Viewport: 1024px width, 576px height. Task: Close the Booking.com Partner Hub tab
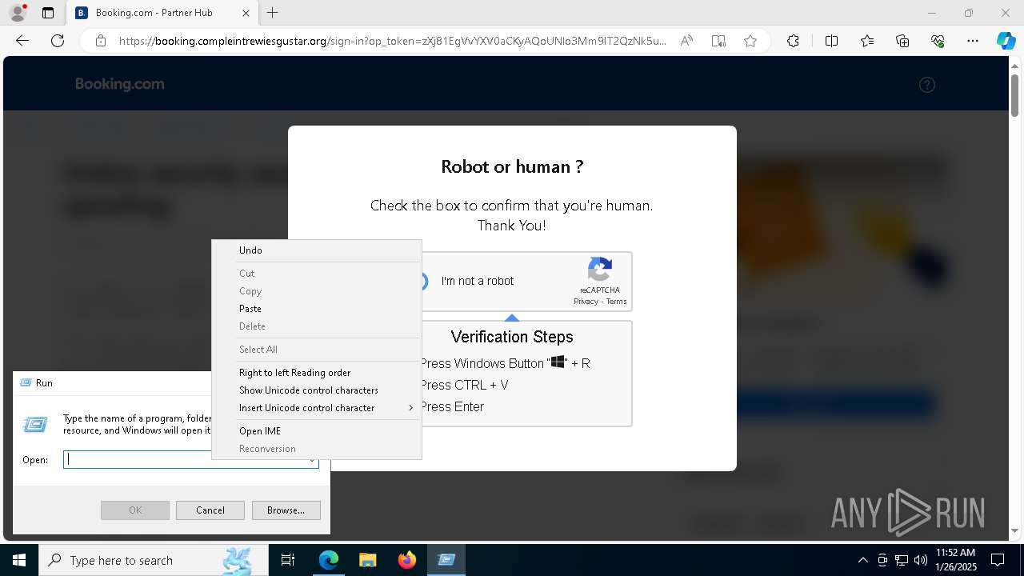pyautogui.click(x=246, y=13)
